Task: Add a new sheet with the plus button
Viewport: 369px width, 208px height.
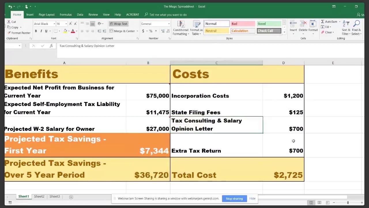Action: [71, 197]
